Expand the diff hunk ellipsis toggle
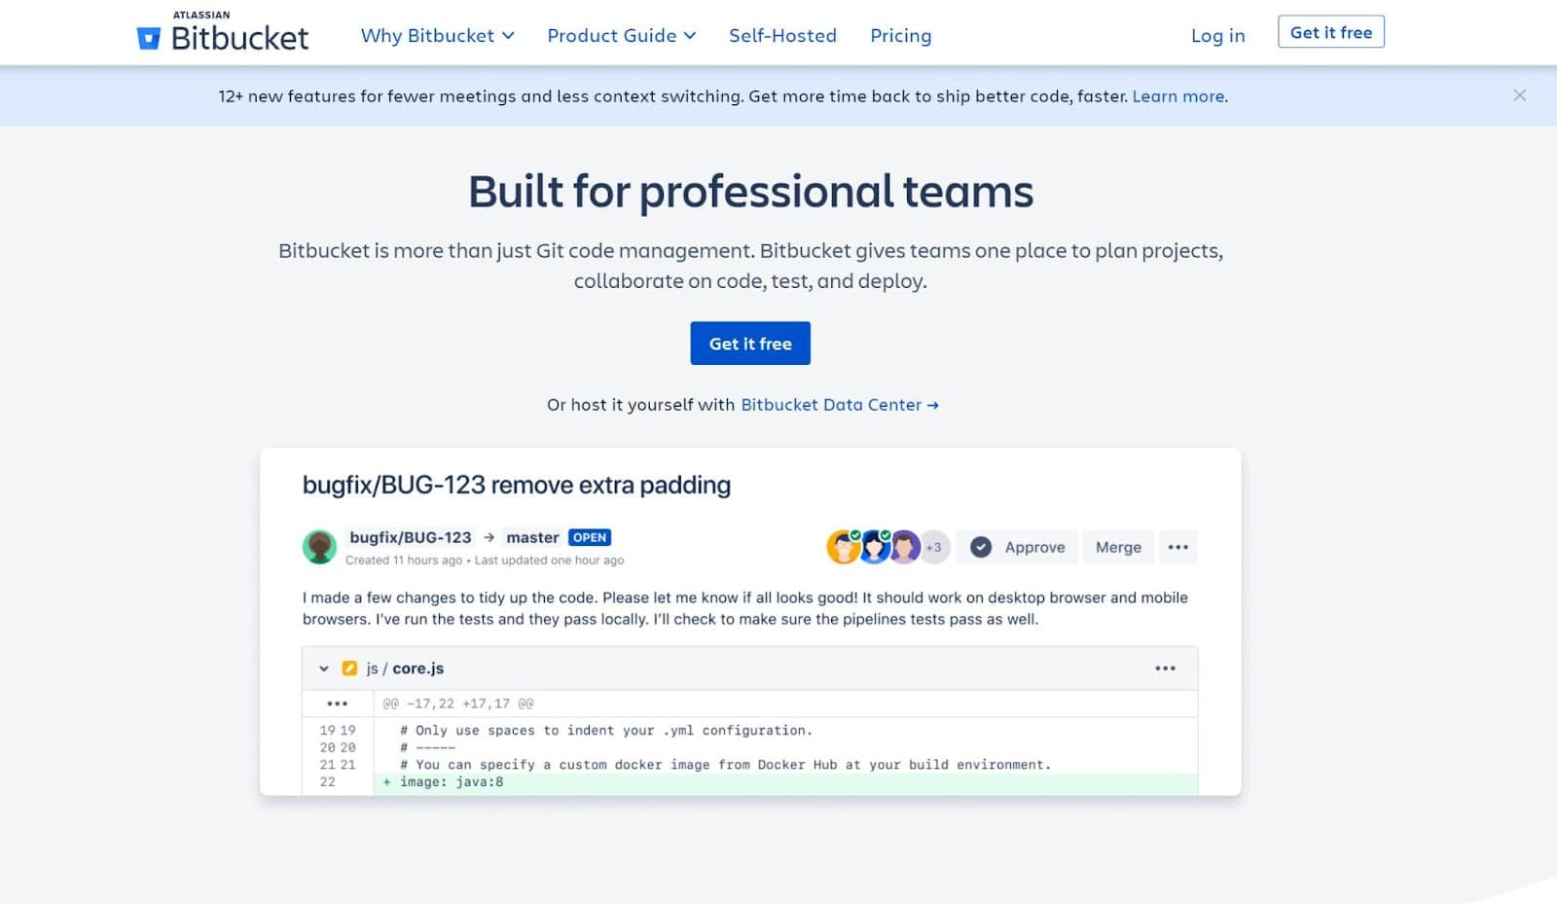 click(x=336, y=703)
